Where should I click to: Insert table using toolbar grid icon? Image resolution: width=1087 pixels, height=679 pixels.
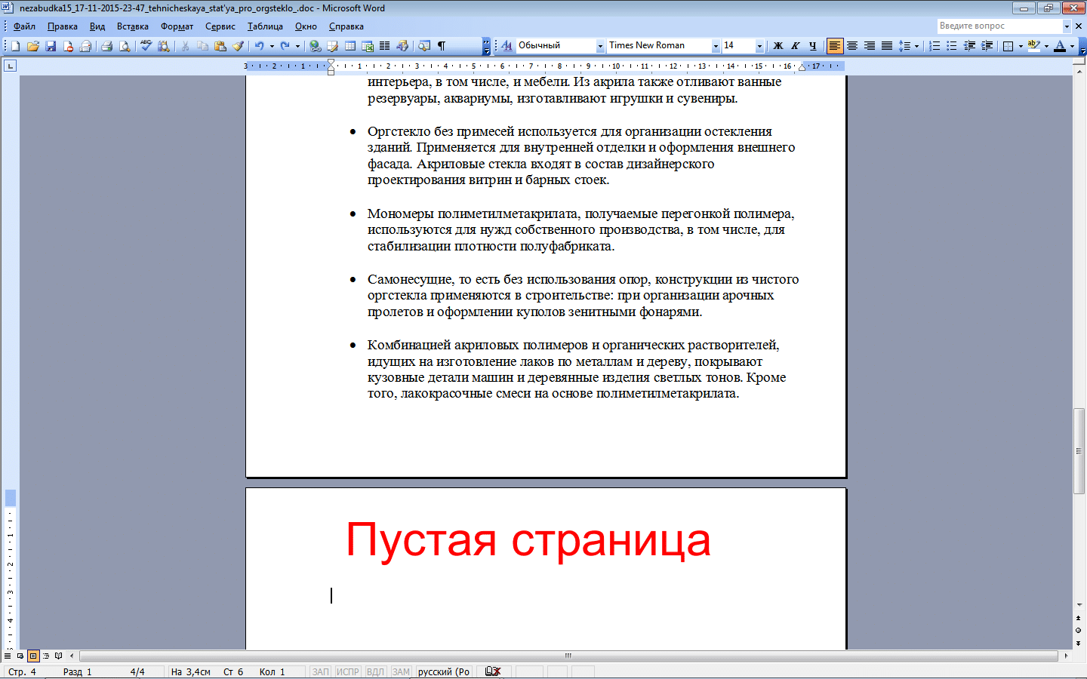350,46
